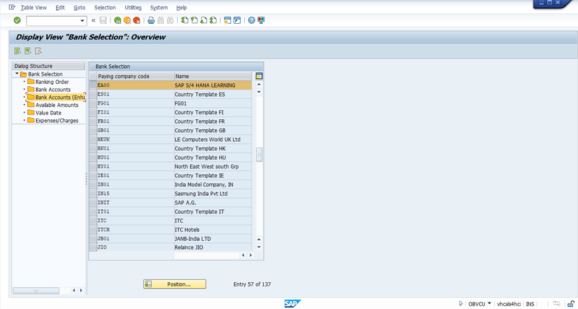Select row marker for ITCH
Viewport: 578px width, 309px height.
click(93, 230)
